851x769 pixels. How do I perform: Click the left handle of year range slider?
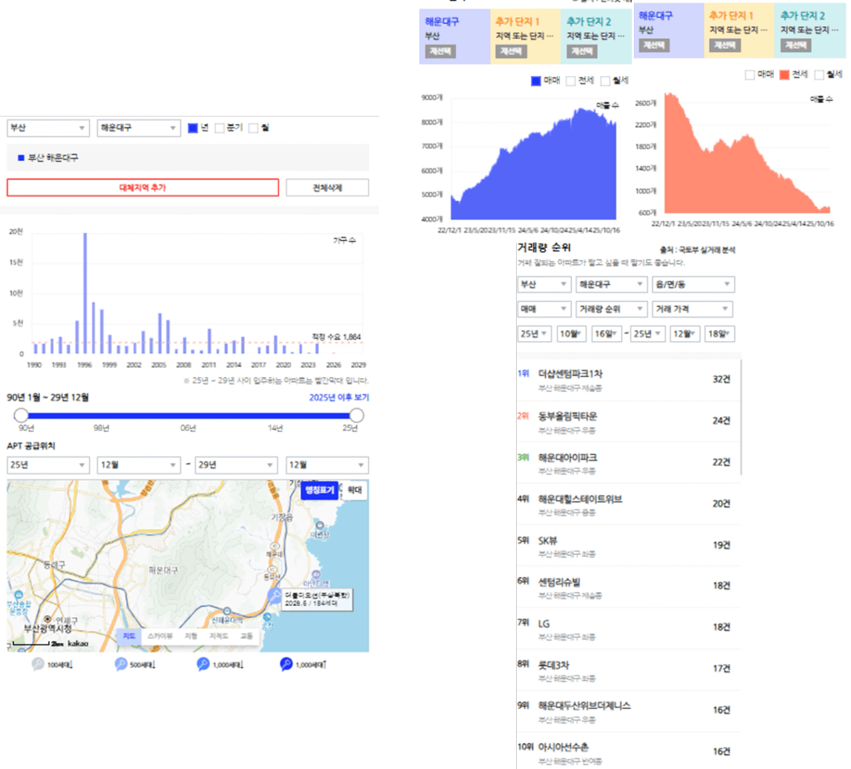point(21,415)
